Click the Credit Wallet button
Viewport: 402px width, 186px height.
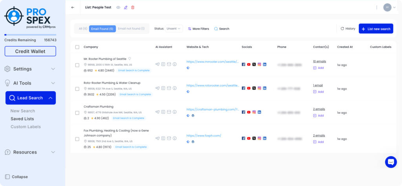30,51
